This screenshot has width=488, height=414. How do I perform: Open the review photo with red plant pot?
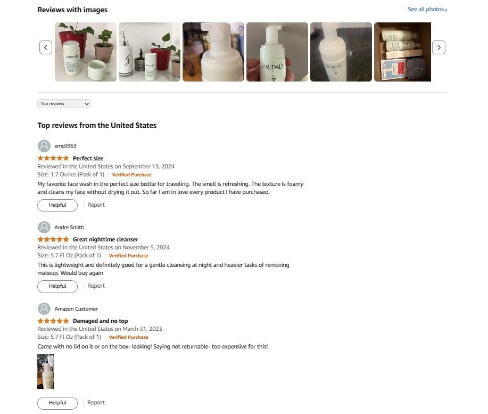click(x=86, y=52)
